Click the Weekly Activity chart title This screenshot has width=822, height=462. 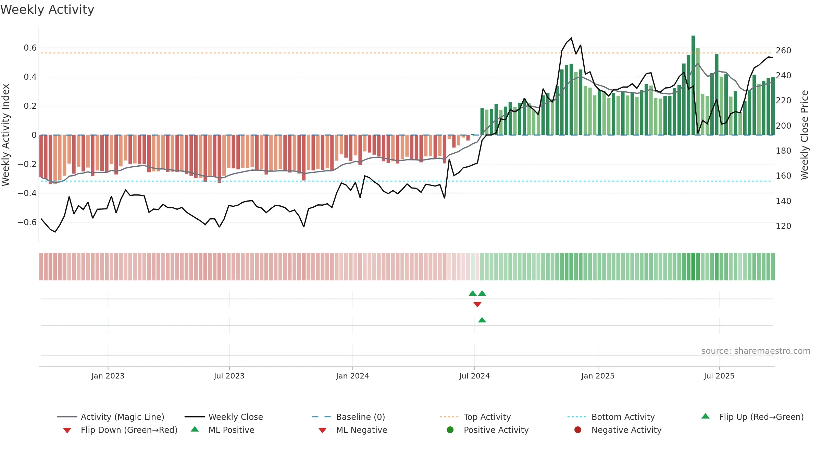tap(47, 10)
